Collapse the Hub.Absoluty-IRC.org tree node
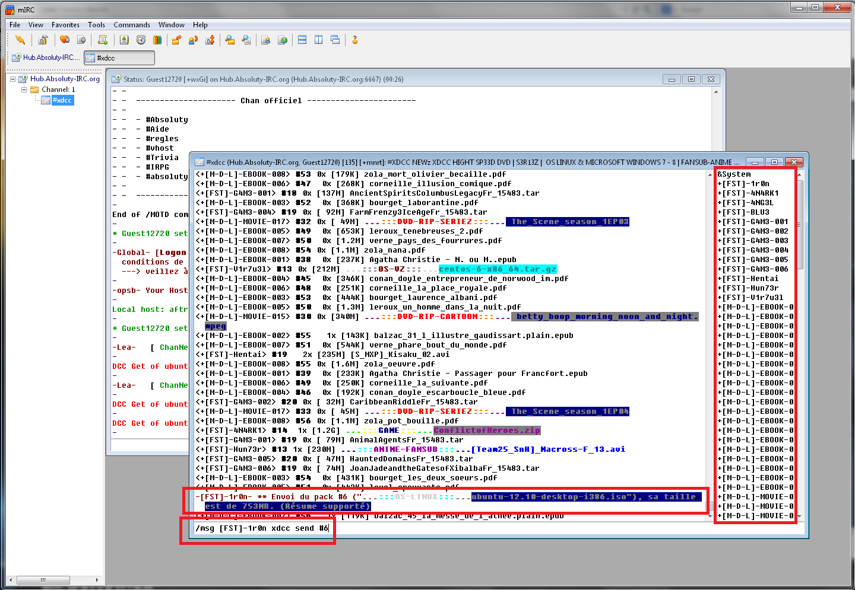The height and width of the screenshot is (590, 855). click(x=12, y=79)
